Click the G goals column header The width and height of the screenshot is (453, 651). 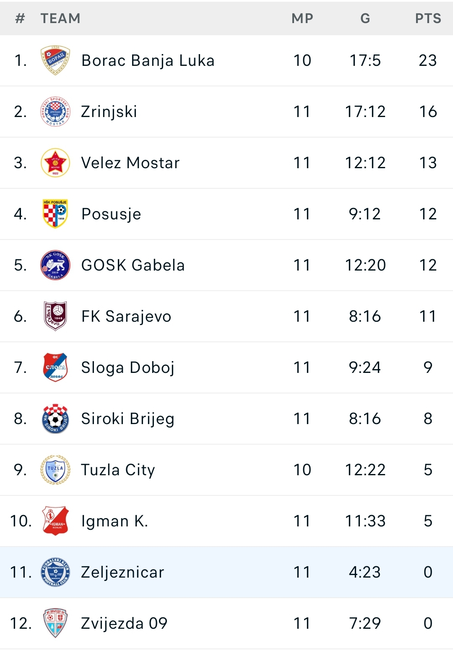pyautogui.click(x=365, y=18)
